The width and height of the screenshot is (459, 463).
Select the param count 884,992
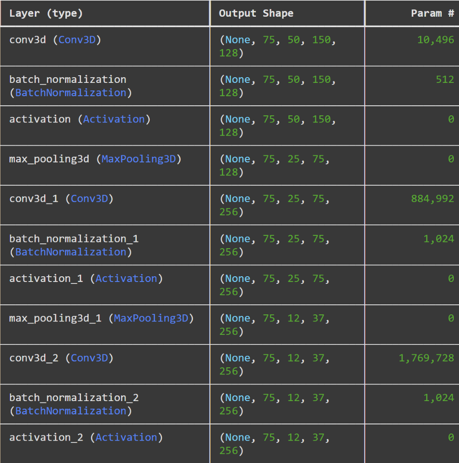(x=432, y=199)
